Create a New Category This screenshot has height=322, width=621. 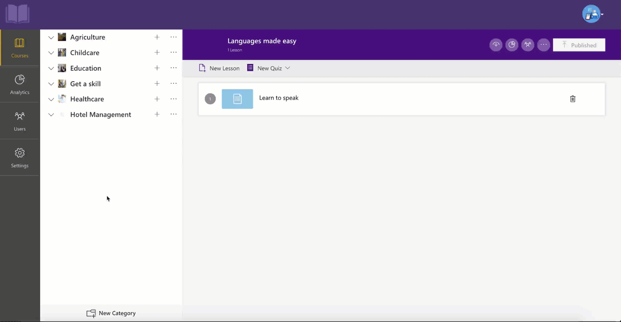tap(111, 313)
